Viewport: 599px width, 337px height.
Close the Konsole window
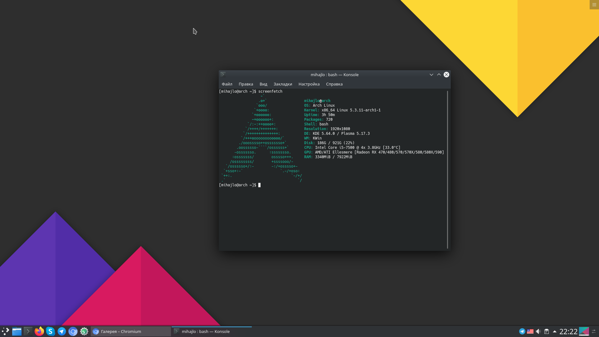pyautogui.click(x=446, y=75)
